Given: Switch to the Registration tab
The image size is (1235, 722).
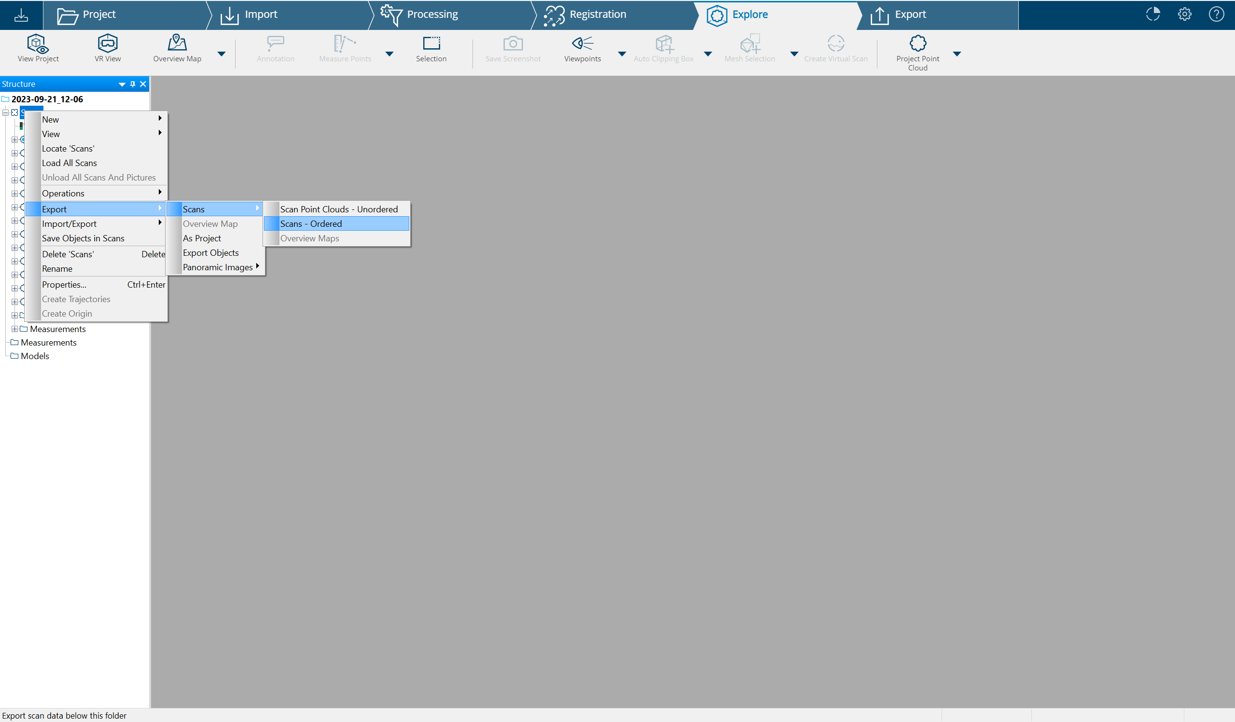Looking at the screenshot, I should coord(597,14).
